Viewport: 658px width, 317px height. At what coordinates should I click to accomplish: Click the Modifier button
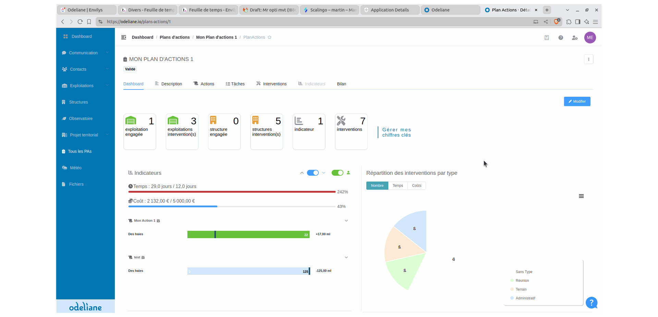click(577, 102)
